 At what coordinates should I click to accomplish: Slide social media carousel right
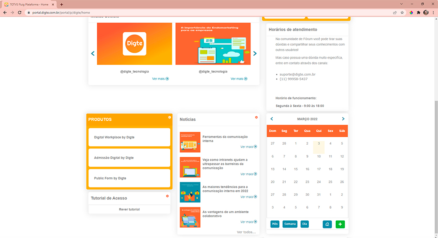[255, 54]
